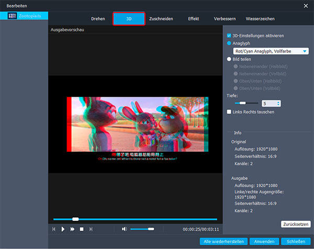Click the volume level slider

coord(142,229)
